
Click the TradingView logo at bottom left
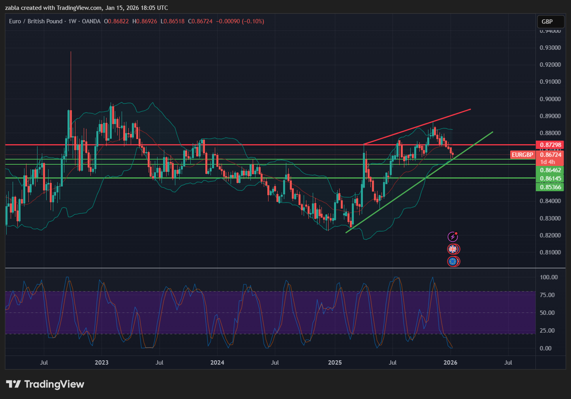45,384
